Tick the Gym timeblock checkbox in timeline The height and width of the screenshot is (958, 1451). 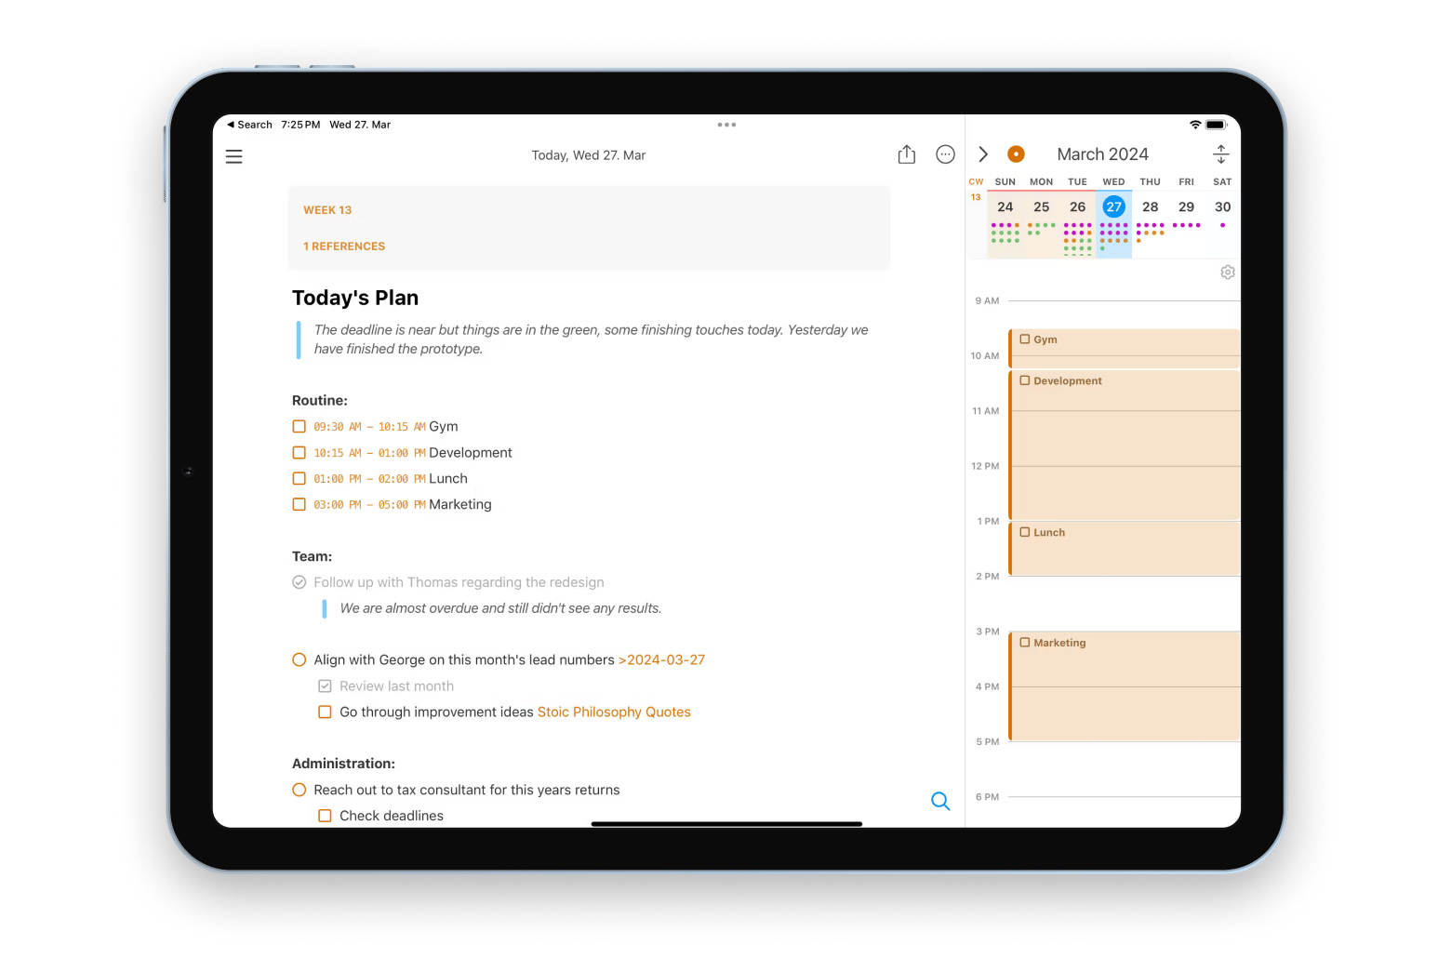(1025, 339)
